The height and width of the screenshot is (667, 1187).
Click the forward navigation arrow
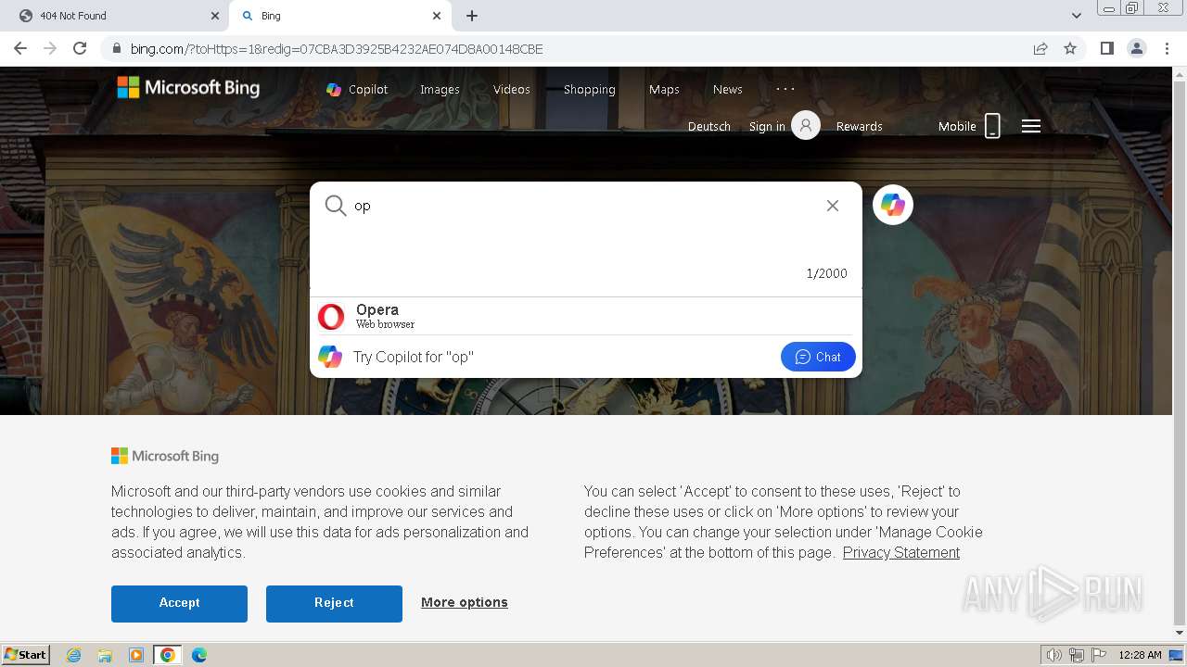coord(50,48)
